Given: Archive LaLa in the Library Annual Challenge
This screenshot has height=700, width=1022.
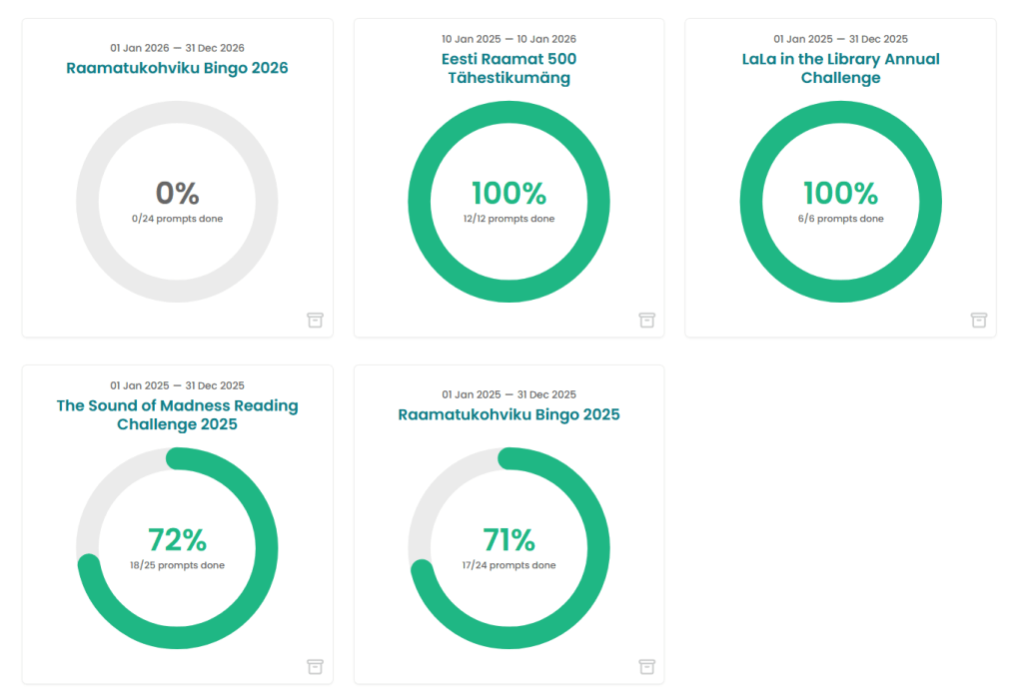Looking at the screenshot, I should click(978, 320).
